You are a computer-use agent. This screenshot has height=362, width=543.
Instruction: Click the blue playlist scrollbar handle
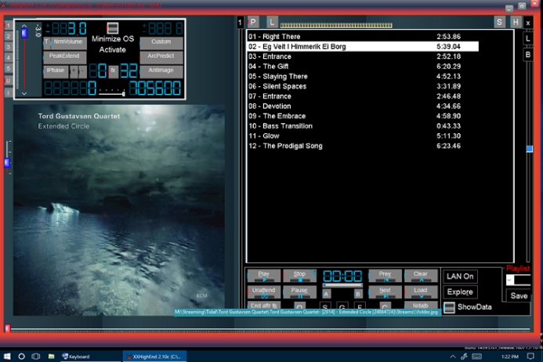[530, 149]
